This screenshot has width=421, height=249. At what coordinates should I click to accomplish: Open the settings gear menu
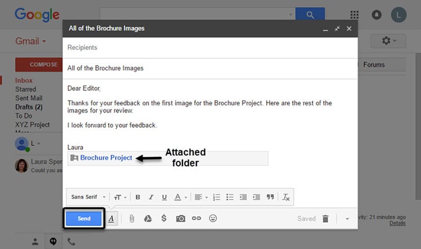point(388,41)
